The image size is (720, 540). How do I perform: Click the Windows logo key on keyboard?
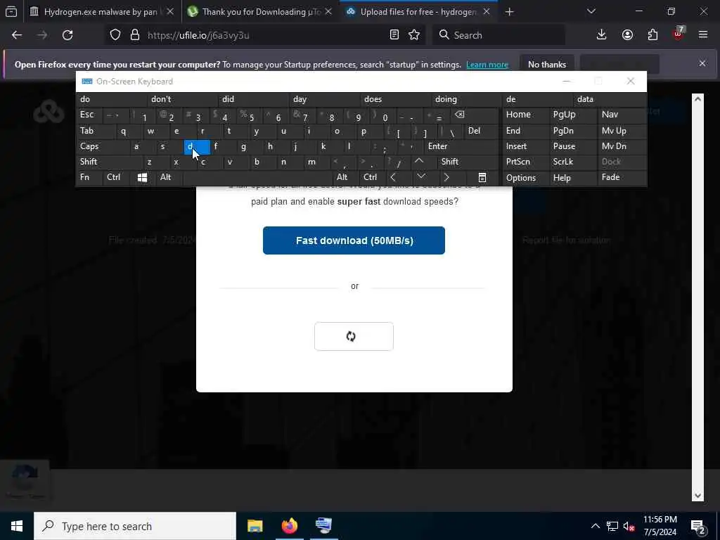click(x=142, y=178)
